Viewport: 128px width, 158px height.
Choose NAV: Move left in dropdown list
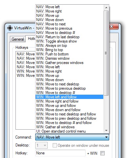click(x=69, y=7)
